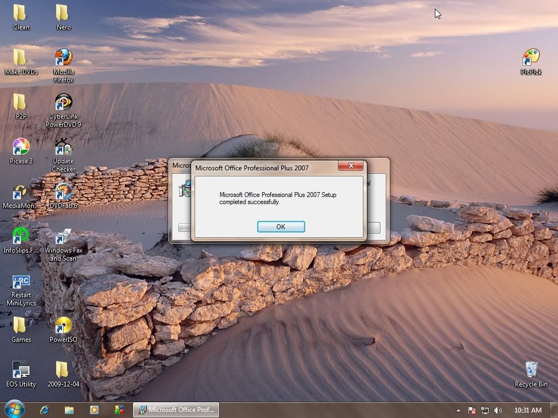Click the Windows Start orb
558x418 pixels.
tap(14, 409)
